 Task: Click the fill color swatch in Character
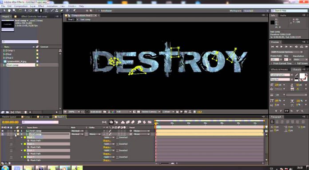tap(302, 76)
